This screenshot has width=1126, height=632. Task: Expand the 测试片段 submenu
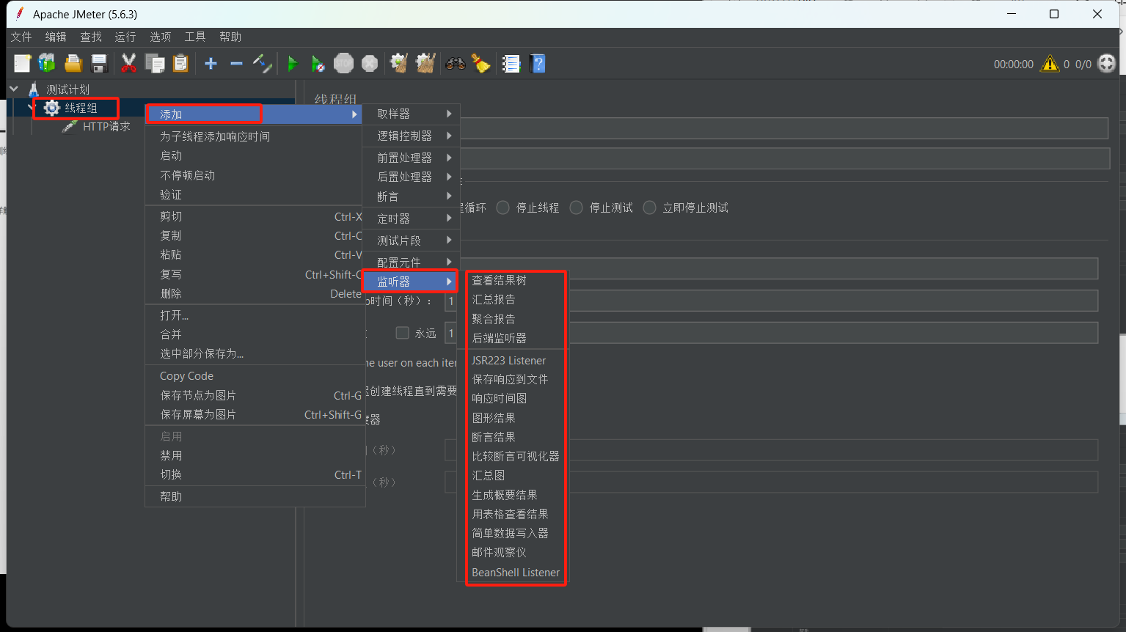[411, 240]
